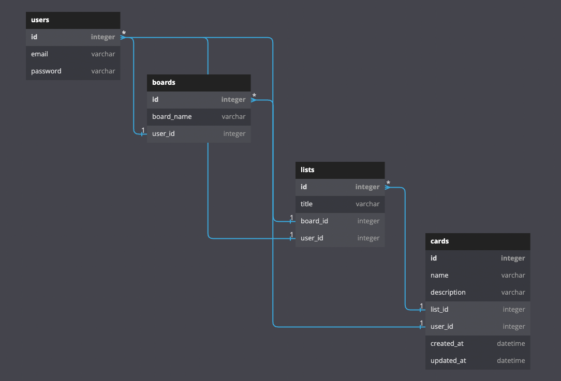Click the created_at field in cards
The image size is (561, 381).
pyautogui.click(x=478, y=344)
